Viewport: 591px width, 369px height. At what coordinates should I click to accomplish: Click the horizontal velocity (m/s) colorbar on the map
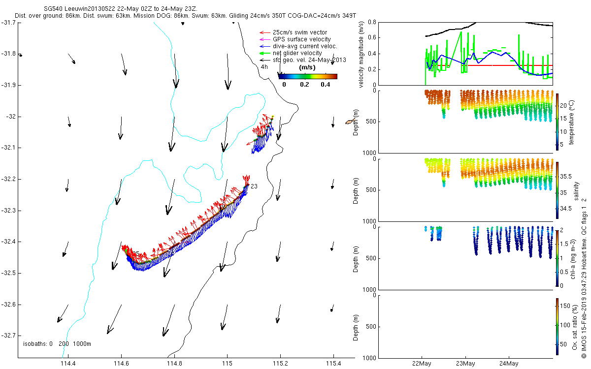click(x=307, y=76)
